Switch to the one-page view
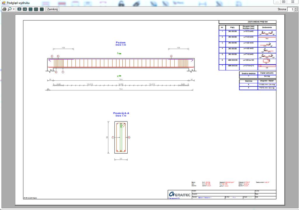The image size is (299, 210). [19, 9]
